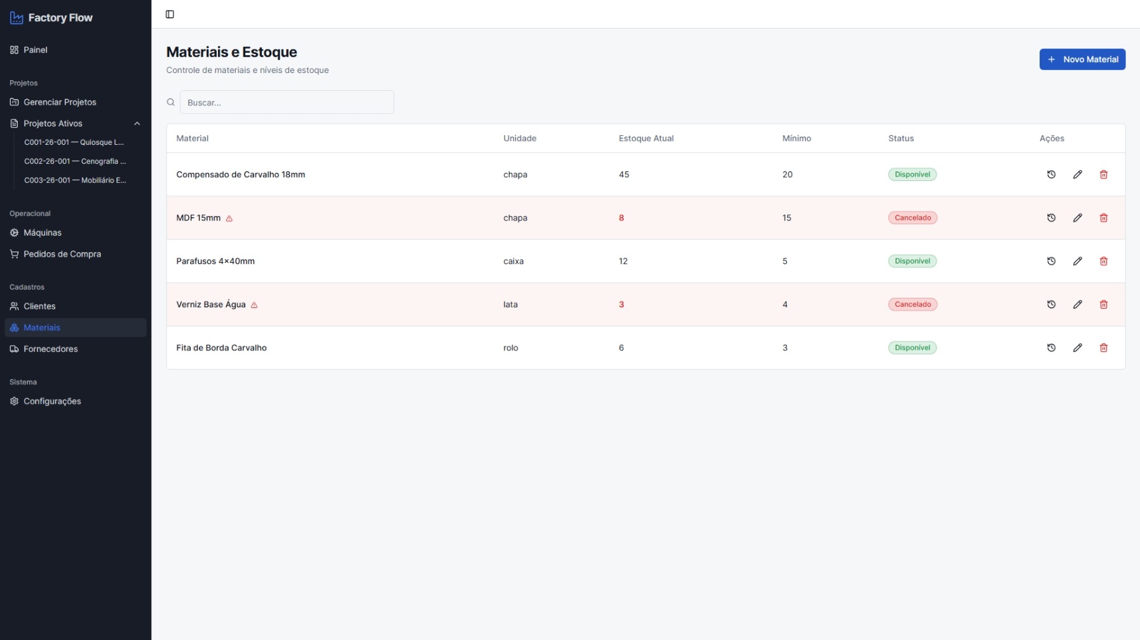This screenshot has width=1140, height=640.
Task: Delete the Parafusos 4×40mm row
Action: [1103, 261]
